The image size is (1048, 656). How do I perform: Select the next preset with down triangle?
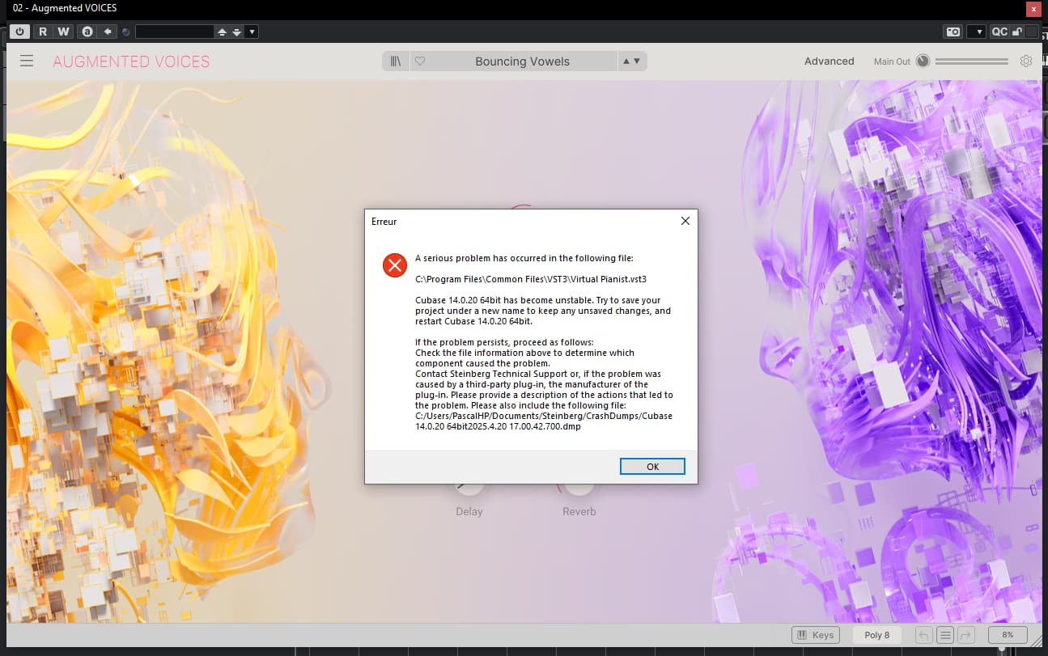click(x=637, y=61)
